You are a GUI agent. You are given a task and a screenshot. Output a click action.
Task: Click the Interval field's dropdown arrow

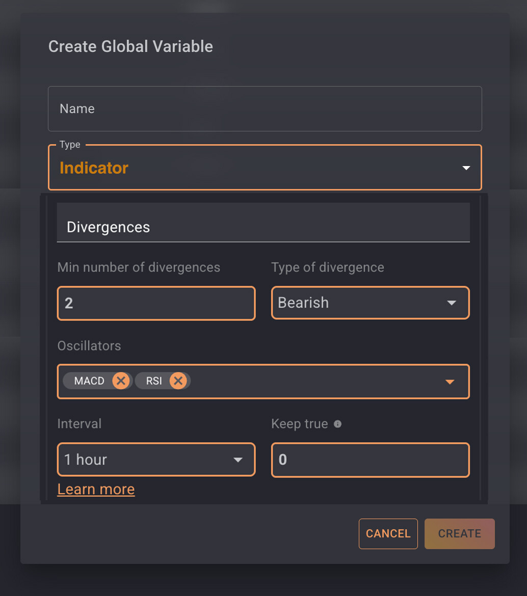(238, 460)
